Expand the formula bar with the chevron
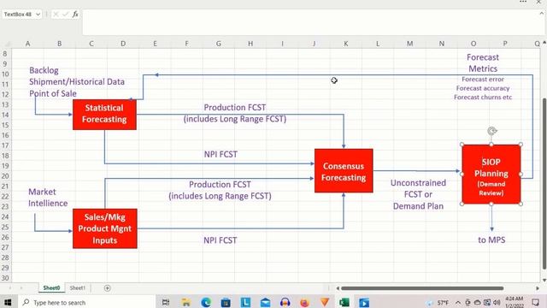This screenshot has height=308, width=547. tap(541, 14)
